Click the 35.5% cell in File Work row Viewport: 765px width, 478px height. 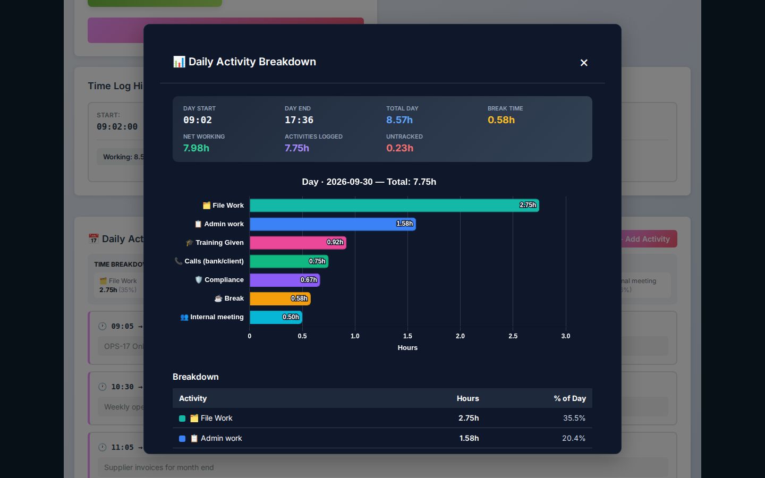point(574,419)
